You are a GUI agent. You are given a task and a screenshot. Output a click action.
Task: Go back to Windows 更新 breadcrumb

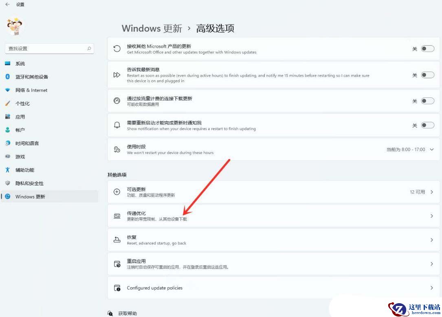coord(152,28)
